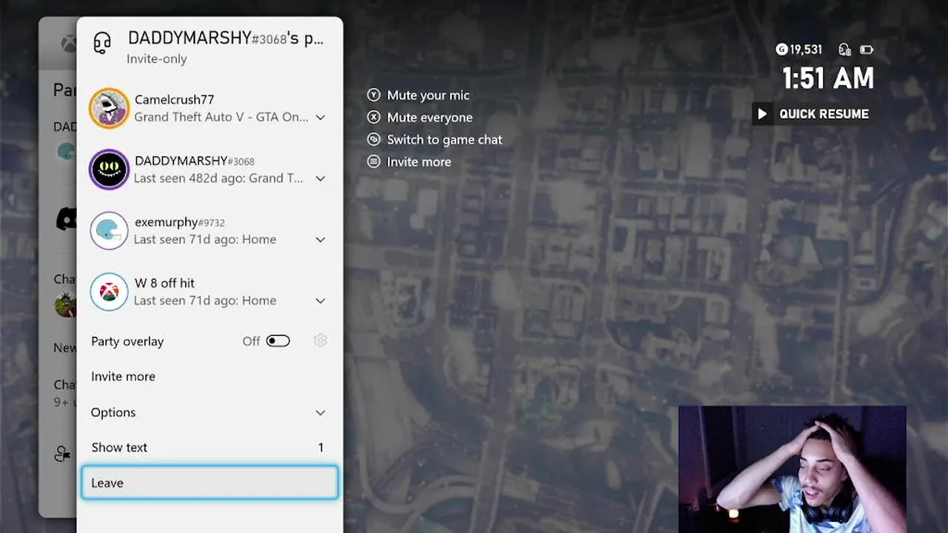Click the controller battery icon

tap(867, 50)
